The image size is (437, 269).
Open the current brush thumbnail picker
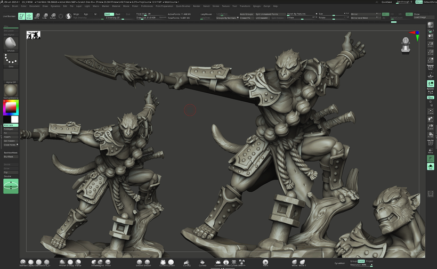(x=11, y=44)
